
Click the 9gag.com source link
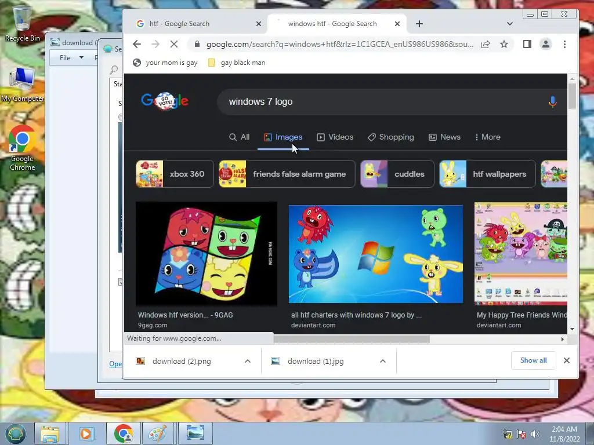click(153, 325)
